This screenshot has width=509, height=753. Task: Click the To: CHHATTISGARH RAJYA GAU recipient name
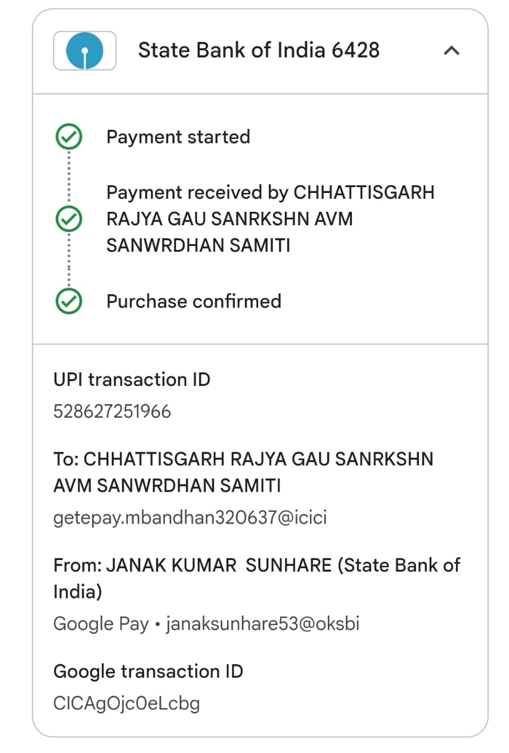(243, 472)
